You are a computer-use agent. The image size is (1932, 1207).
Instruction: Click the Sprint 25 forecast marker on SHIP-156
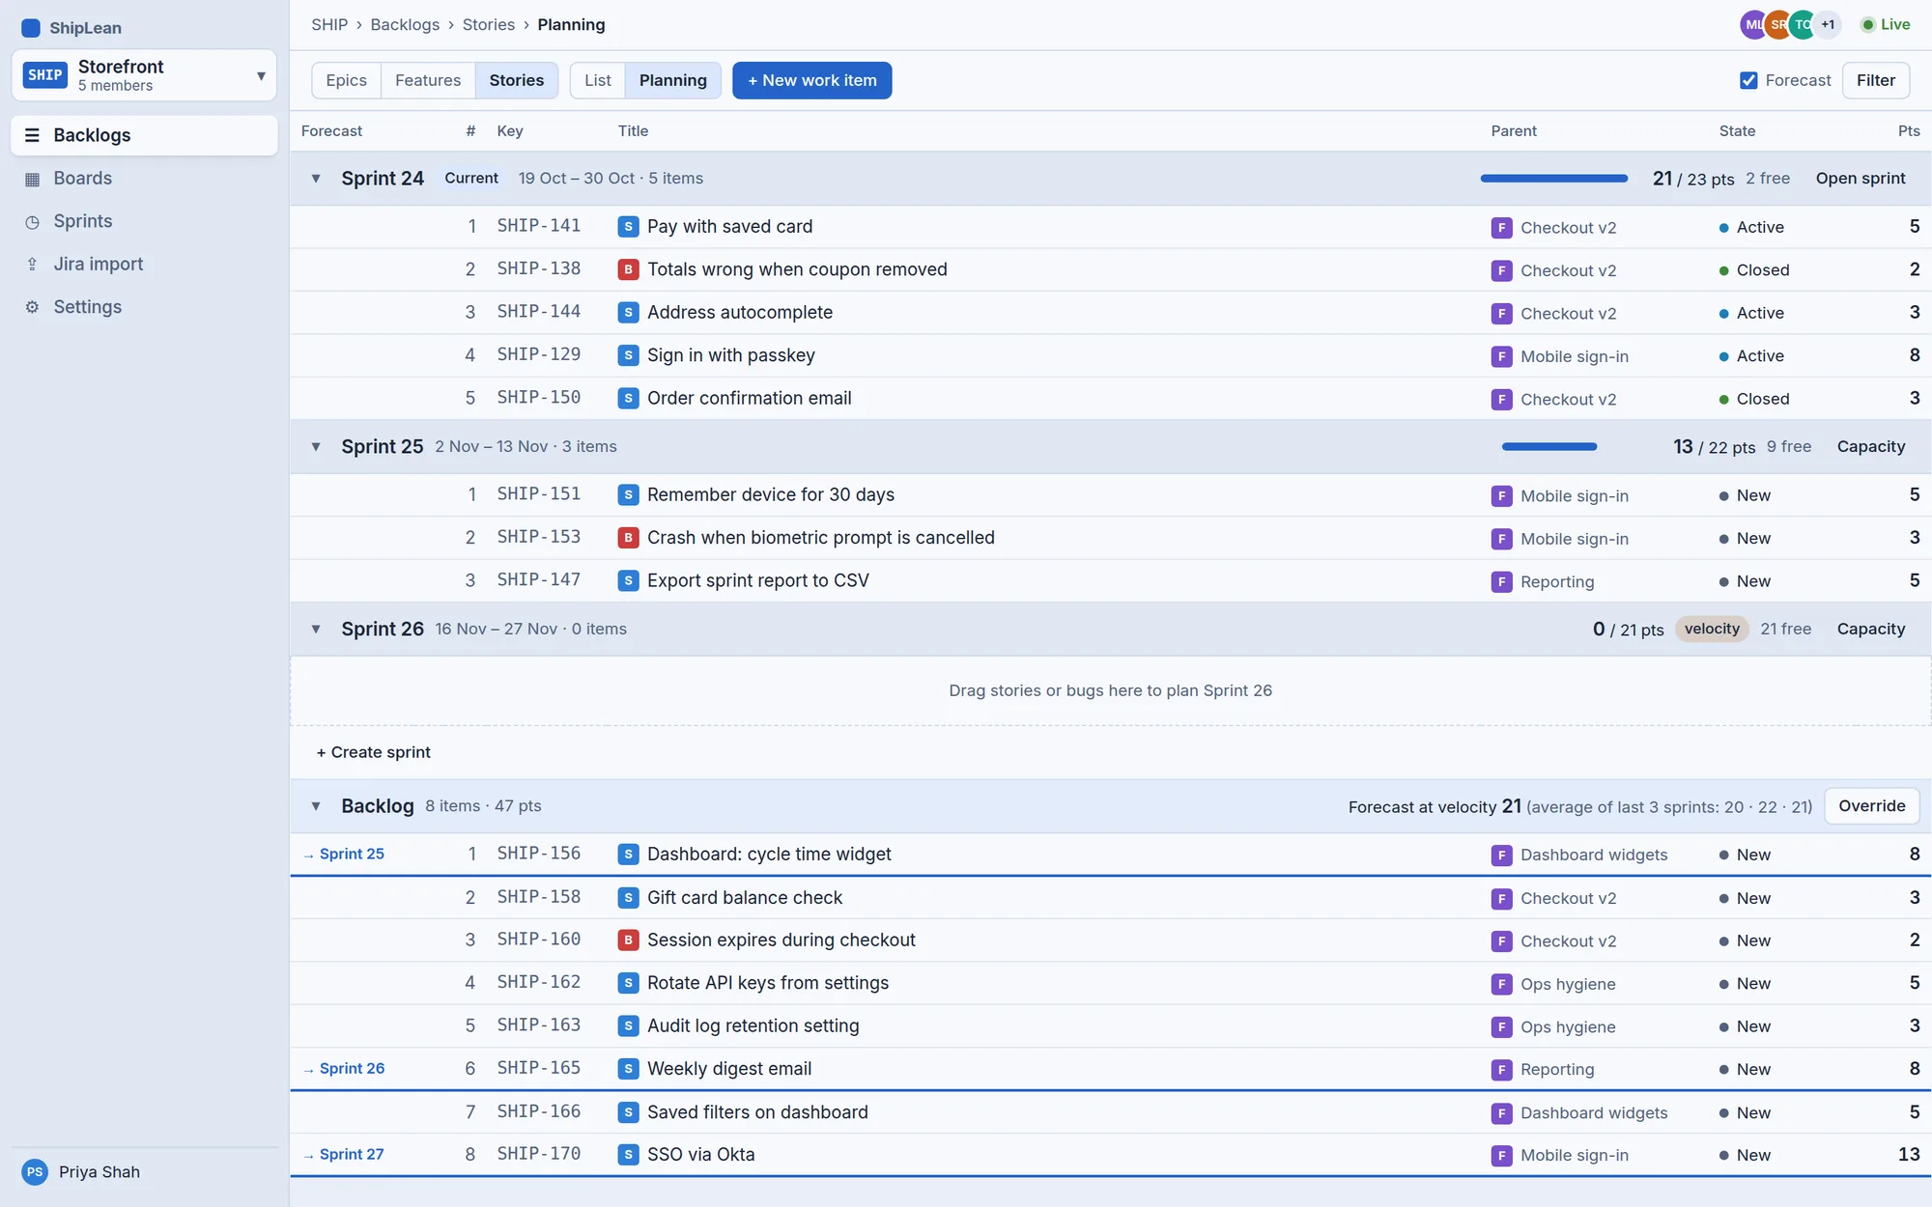344,855
